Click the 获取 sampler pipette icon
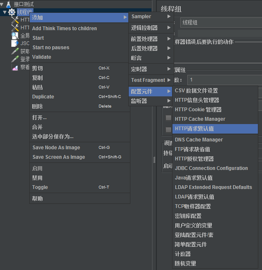The height and width of the screenshot is (270, 262). click(15, 51)
